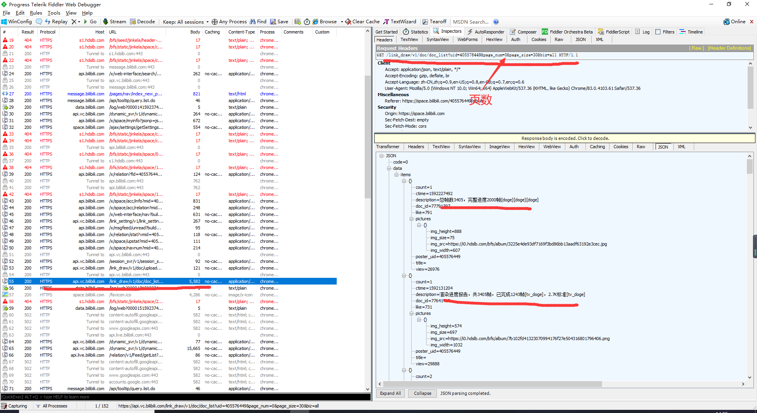Open the Composer tab
The width and height of the screenshot is (757, 413).
point(523,32)
